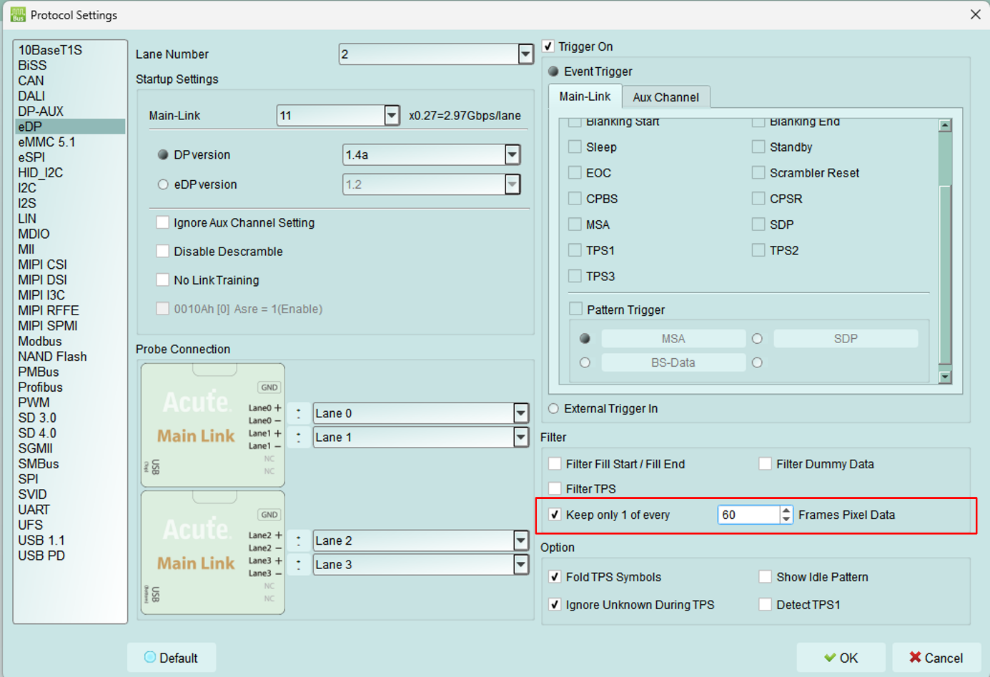Click MSA pattern button
990x677 pixels.
coord(673,339)
